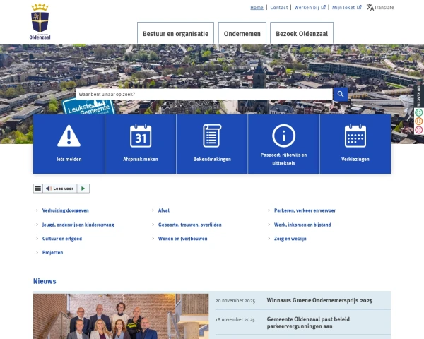Viewport: 424px width, 339px height.
Task: Click the search magnifier button
Action: pyautogui.click(x=341, y=94)
